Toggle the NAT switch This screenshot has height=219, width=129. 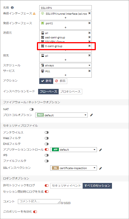pos(31,109)
